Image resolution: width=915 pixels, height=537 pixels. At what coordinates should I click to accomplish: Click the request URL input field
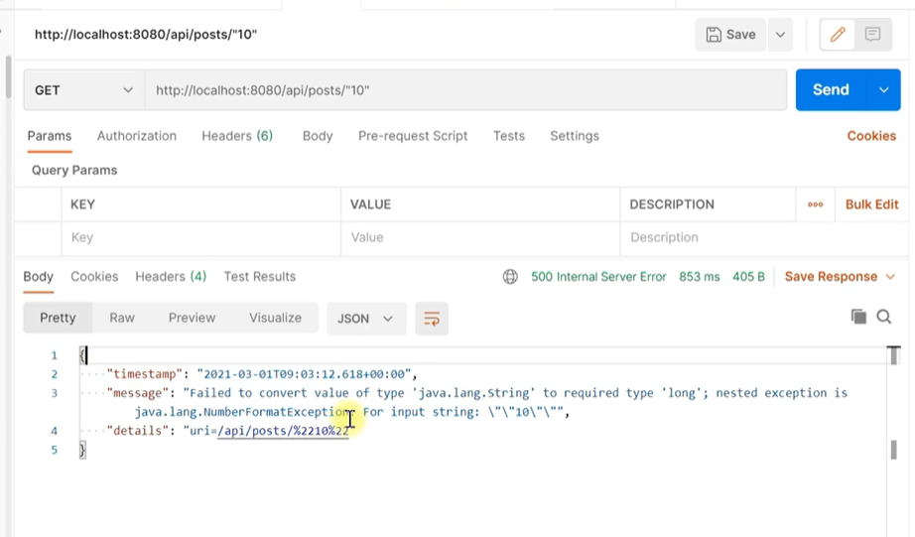(465, 90)
